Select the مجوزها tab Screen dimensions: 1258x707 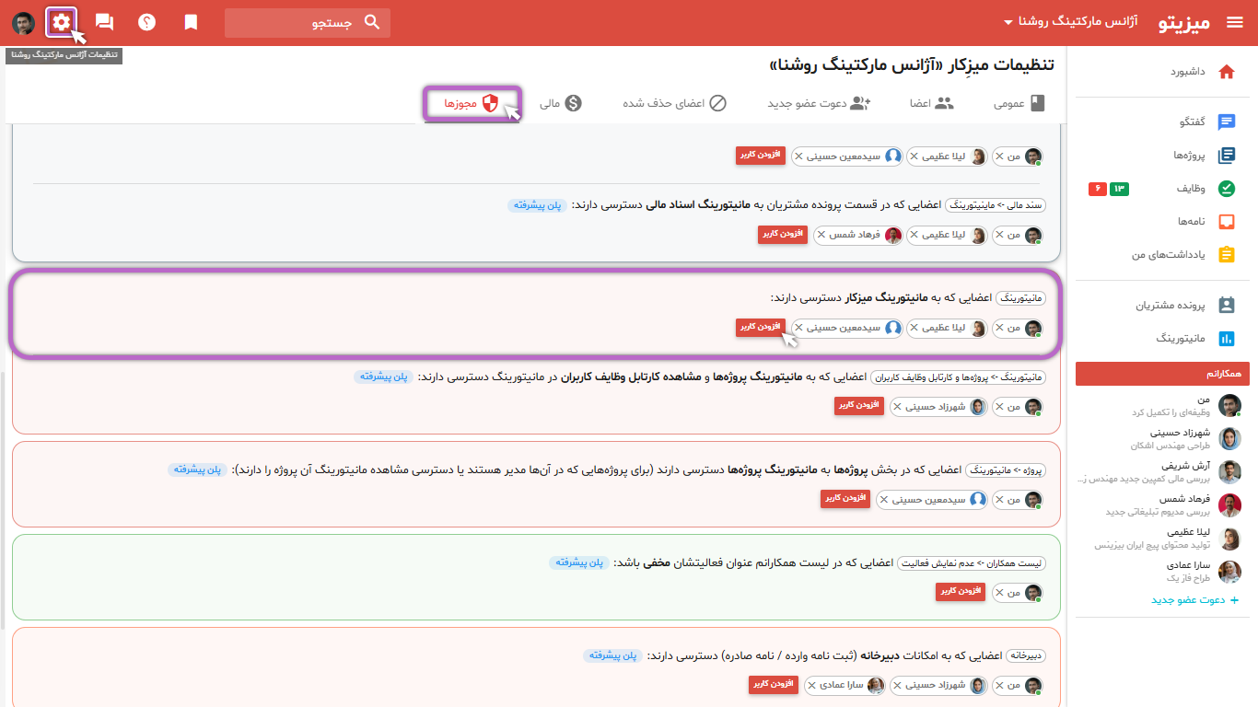coord(472,103)
